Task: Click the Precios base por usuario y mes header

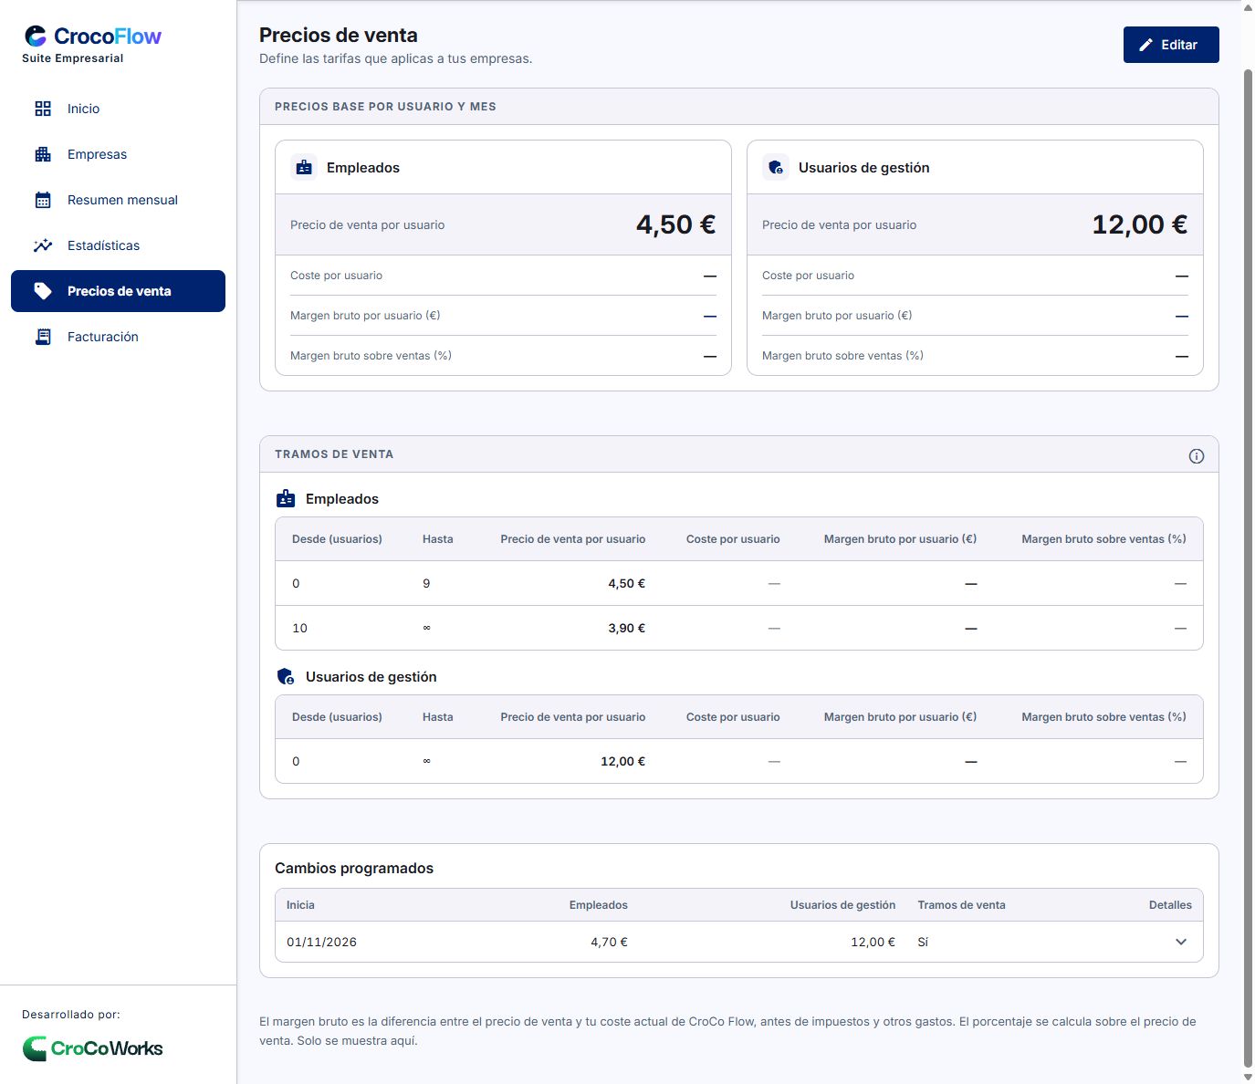Action: [x=385, y=107]
